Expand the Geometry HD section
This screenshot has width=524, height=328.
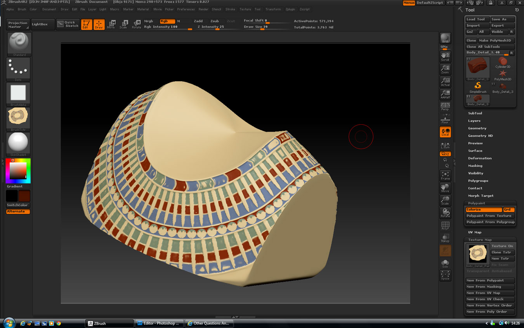click(x=480, y=136)
